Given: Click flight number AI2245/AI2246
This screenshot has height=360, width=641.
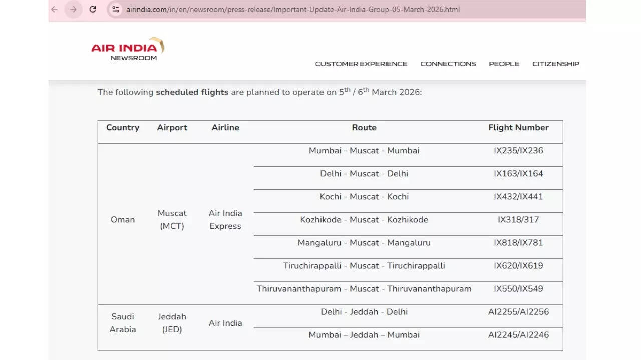Looking at the screenshot, I should pyautogui.click(x=518, y=335).
